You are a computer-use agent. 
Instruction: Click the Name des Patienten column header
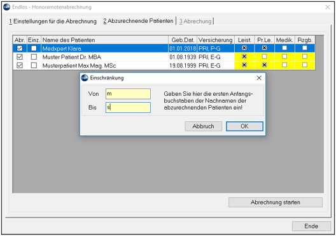tap(104, 40)
